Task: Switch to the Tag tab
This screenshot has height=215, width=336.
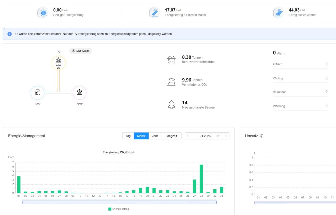Action: [128, 136]
